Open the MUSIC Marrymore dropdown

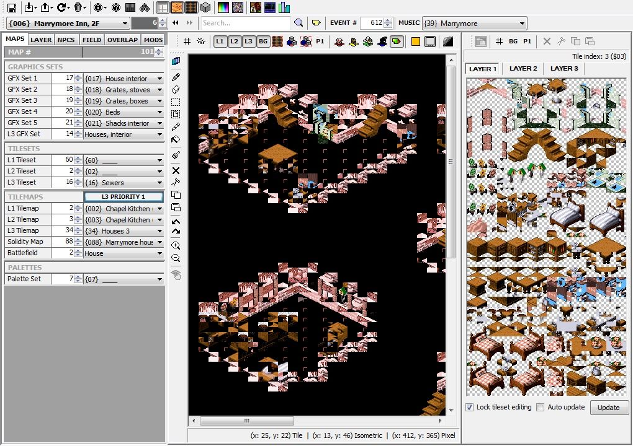[x=474, y=23]
